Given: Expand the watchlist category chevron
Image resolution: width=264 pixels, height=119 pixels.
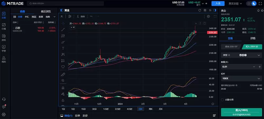Looking at the screenshot, I should click(55, 17).
